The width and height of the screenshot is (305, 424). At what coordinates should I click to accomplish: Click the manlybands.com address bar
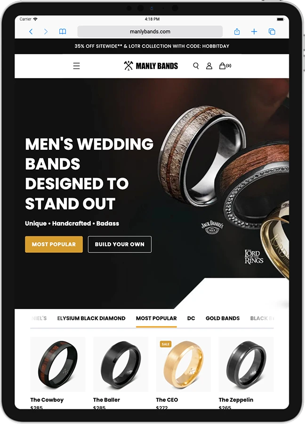150,32
